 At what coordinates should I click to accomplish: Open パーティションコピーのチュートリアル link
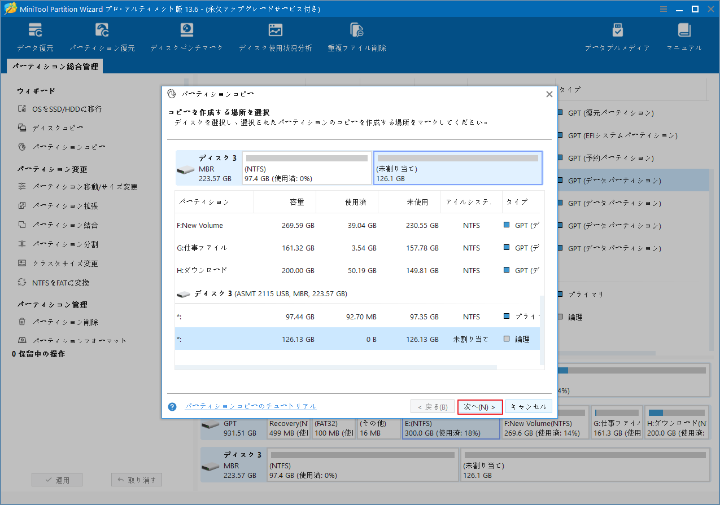click(x=251, y=406)
